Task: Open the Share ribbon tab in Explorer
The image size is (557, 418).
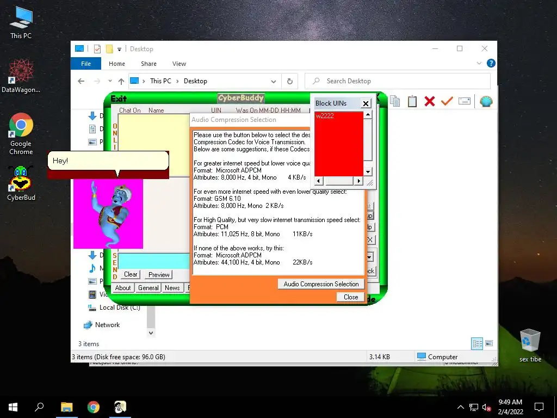Action: click(x=148, y=64)
